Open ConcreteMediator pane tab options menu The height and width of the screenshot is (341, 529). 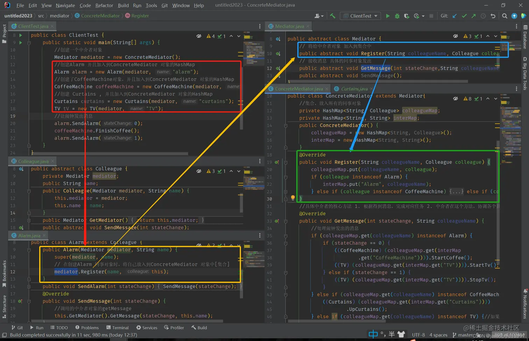click(516, 89)
